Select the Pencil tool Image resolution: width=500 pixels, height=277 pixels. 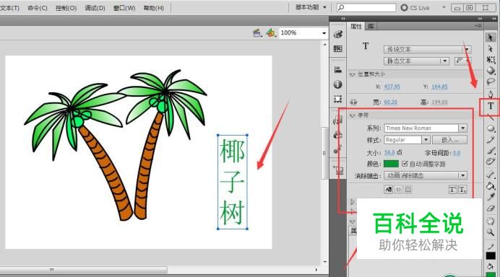coord(491,139)
